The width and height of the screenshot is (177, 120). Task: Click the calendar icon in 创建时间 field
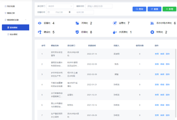[x=49, y=12]
